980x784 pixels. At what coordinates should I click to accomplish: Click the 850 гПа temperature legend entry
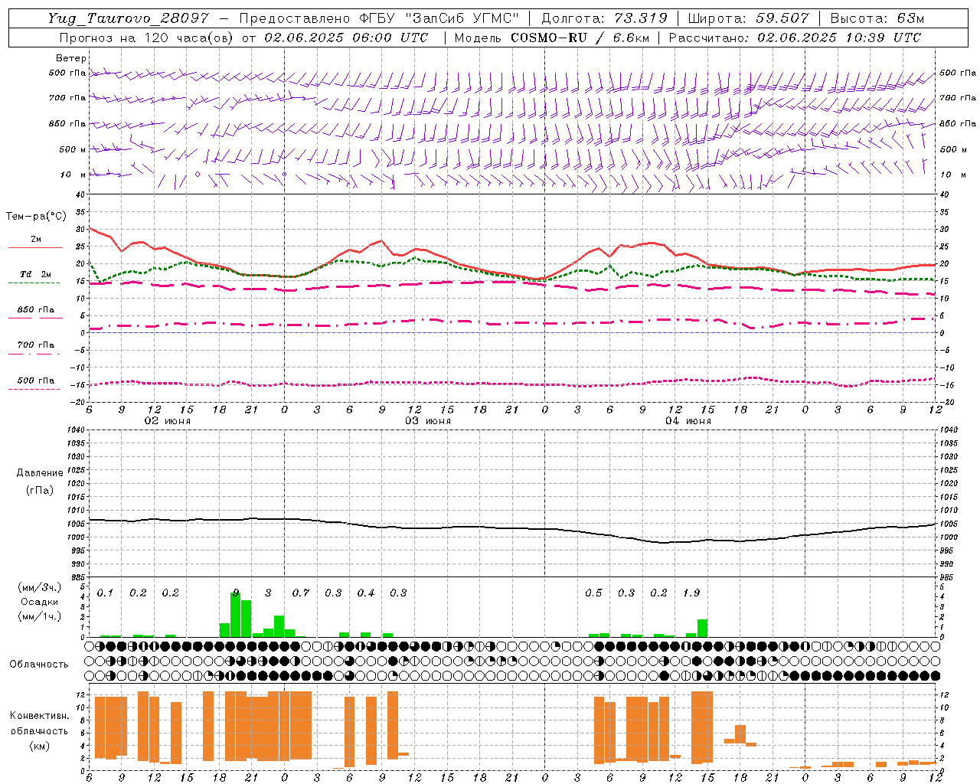tap(36, 310)
